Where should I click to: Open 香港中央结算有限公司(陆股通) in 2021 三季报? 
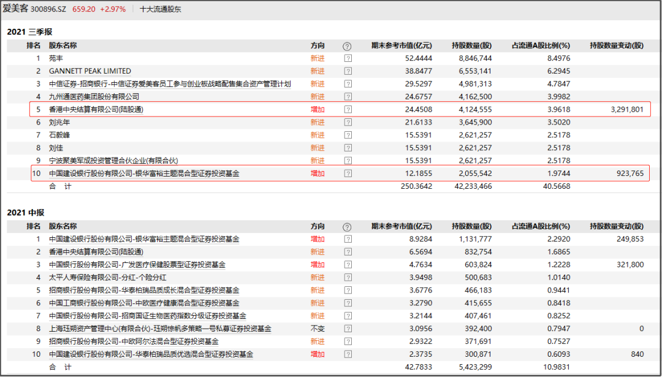tap(96, 110)
